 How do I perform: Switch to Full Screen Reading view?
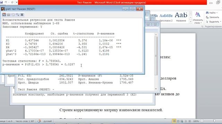point(178,121)
